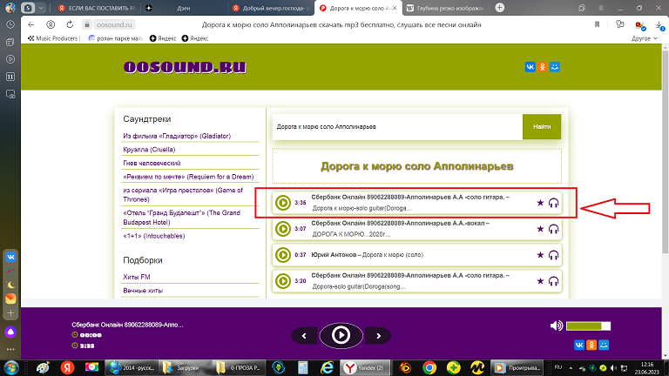Viewport: 669px width, 376px height.
Task: Open Вечные хиты collection
Action: tap(143, 291)
